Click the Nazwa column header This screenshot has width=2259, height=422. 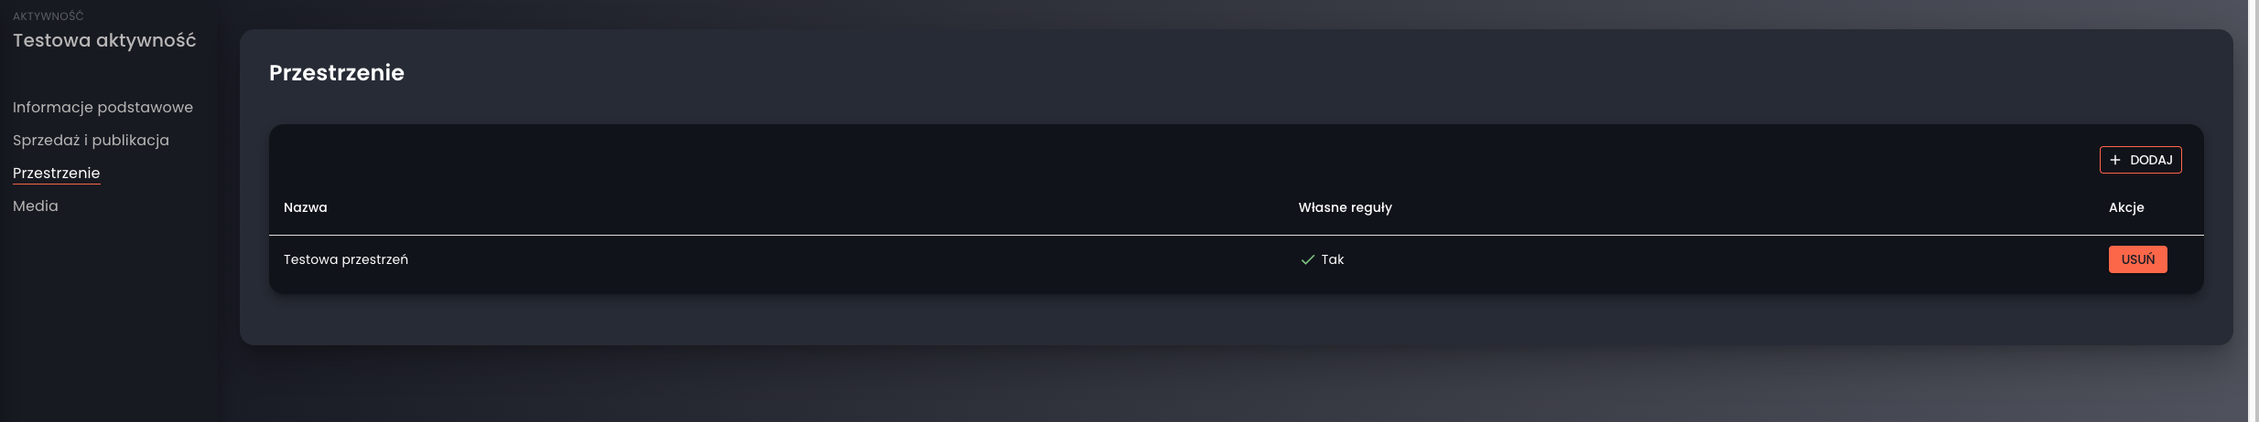tap(305, 207)
